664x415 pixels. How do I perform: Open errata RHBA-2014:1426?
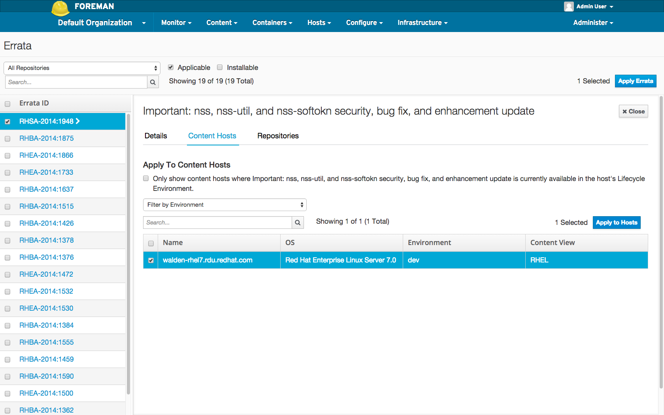[47, 223]
